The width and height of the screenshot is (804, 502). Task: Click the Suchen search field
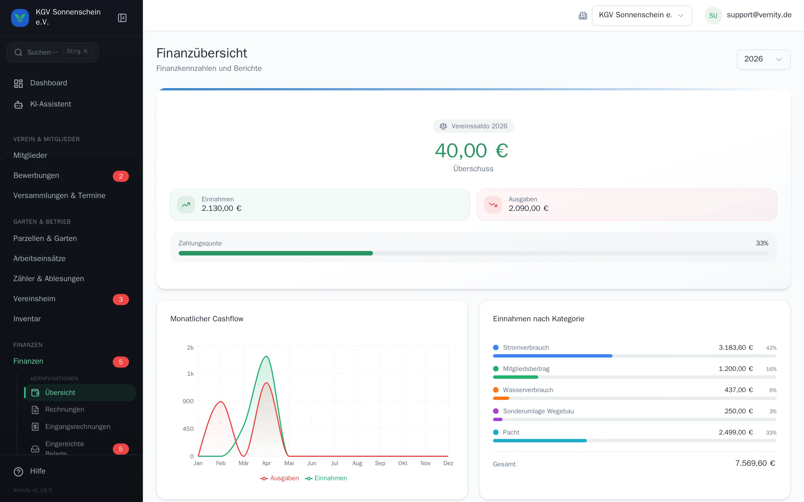coord(53,52)
